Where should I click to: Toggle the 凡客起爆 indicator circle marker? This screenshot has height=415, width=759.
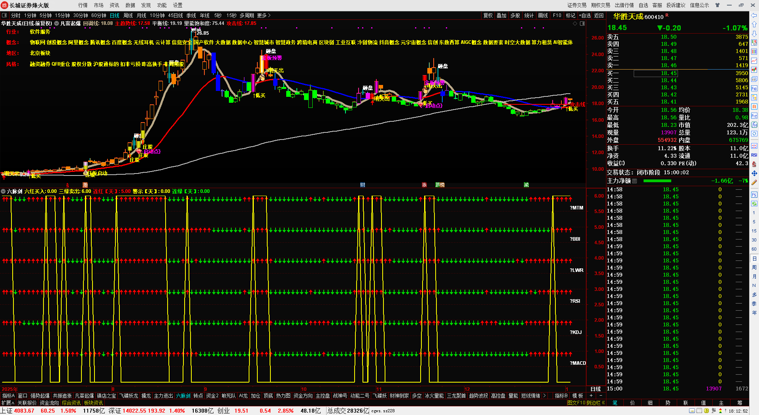57,23
